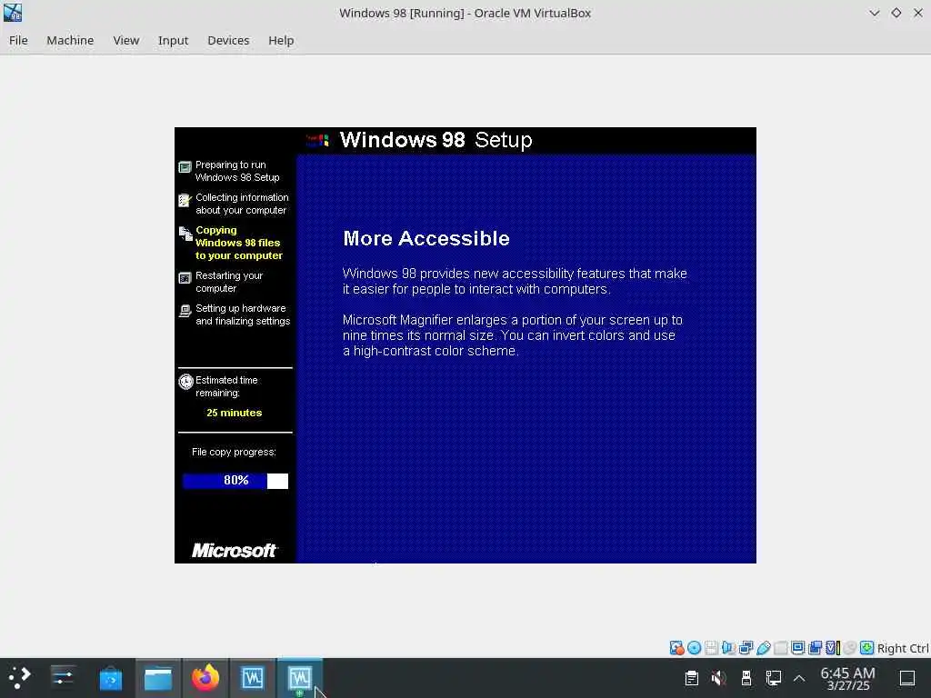The height and width of the screenshot is (698, 931).
Task: Maximize the VirtualBox window with the diamond button
Action: tap(896, 13)
